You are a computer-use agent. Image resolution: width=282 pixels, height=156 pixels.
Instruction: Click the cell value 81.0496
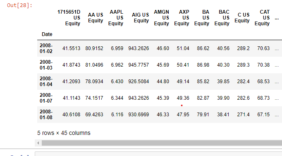click(94, 65)
